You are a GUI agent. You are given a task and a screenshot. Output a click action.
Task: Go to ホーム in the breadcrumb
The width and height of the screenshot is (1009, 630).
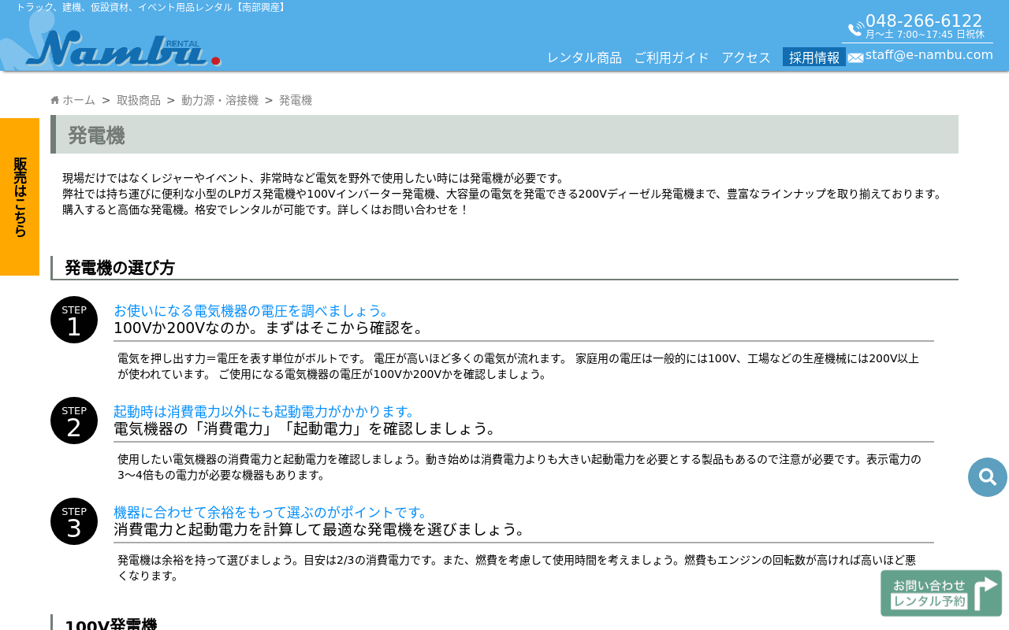point(79,100)
